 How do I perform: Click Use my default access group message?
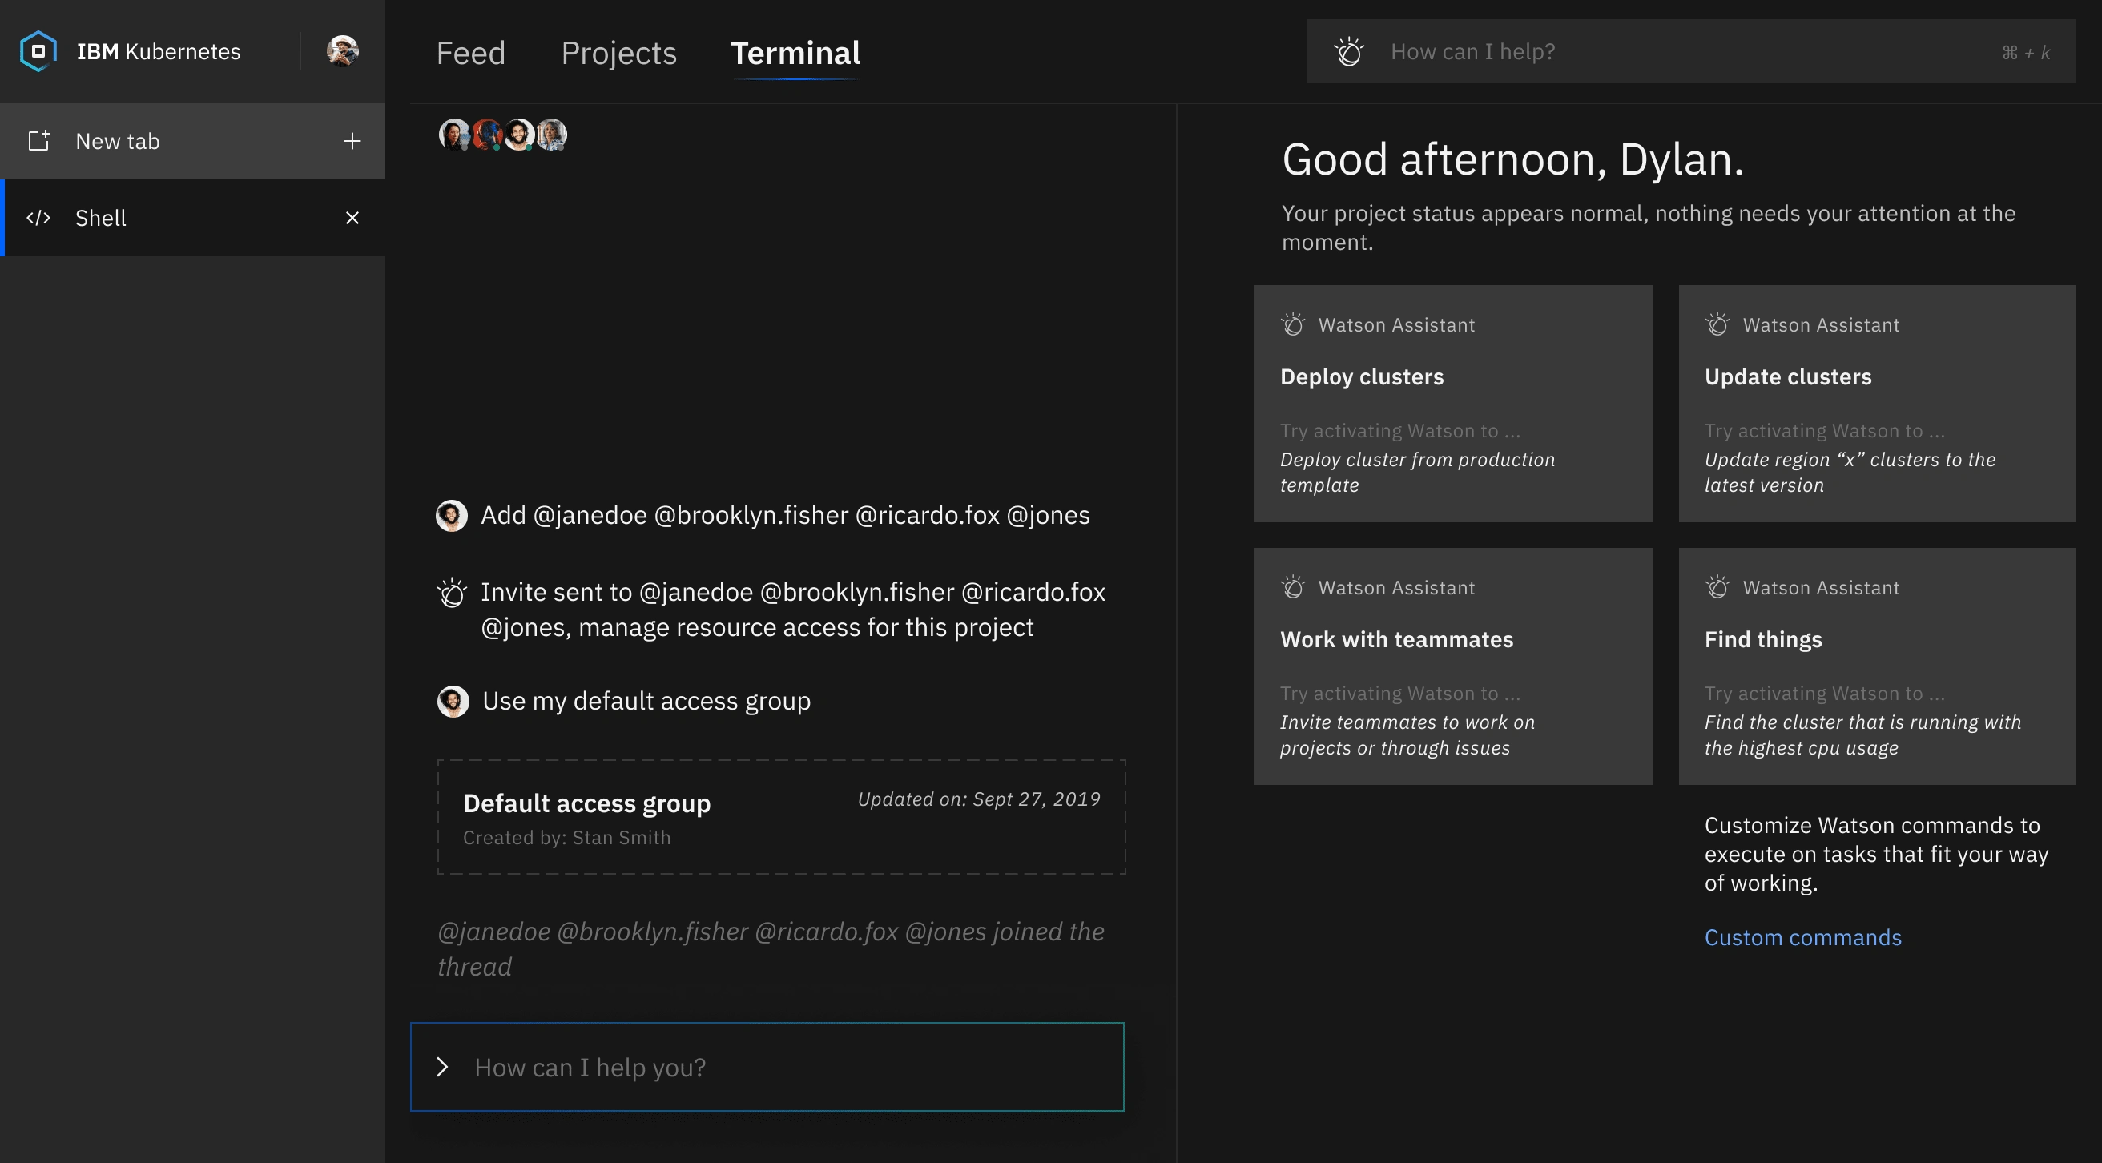click(x=646, y=701)
